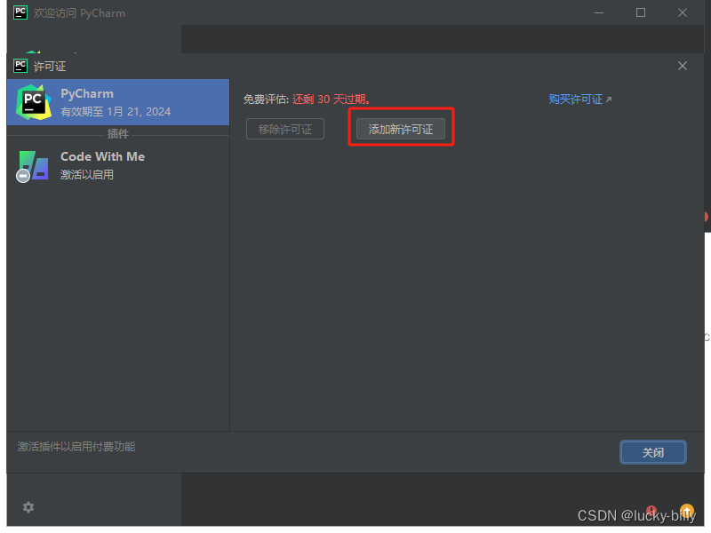Viewport: 711px width, 533px height.
Task: Maximize the 欢迎访问 PyCharm window
Action: (641, 12)
